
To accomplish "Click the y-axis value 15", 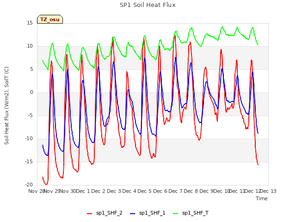I will point(30,23).
